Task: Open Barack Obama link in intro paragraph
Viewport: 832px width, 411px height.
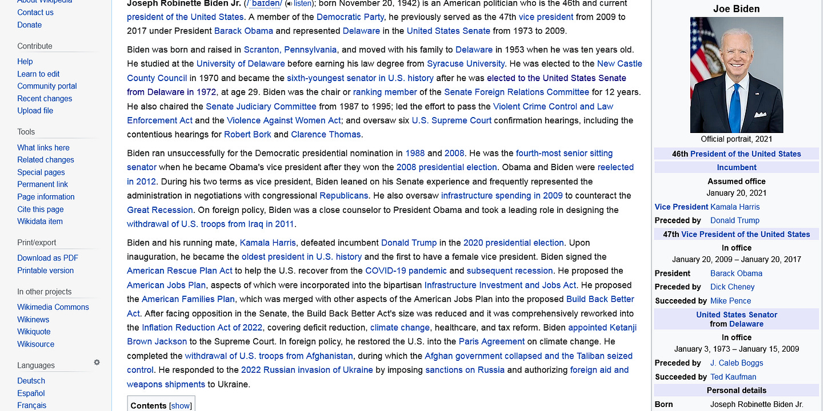Action: coord(243,31)
